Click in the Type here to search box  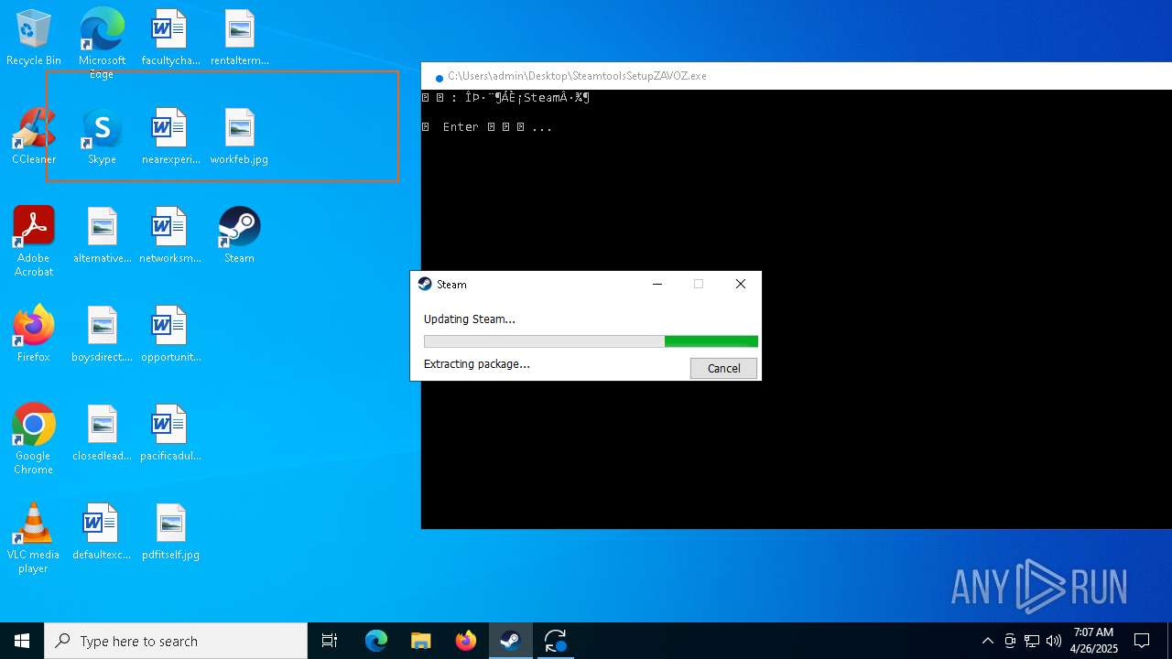176,641
